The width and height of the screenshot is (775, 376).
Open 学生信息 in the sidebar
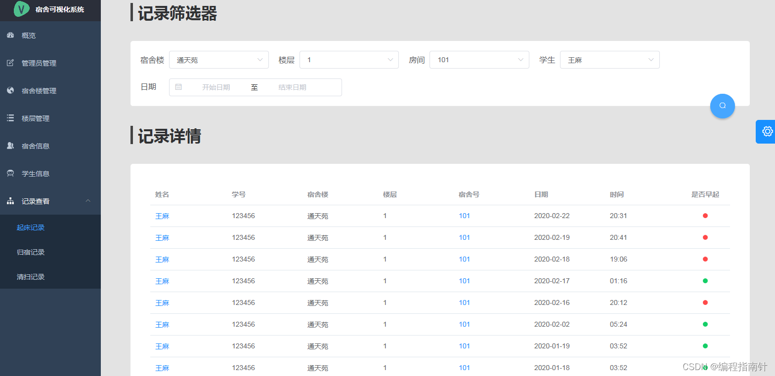50,173
